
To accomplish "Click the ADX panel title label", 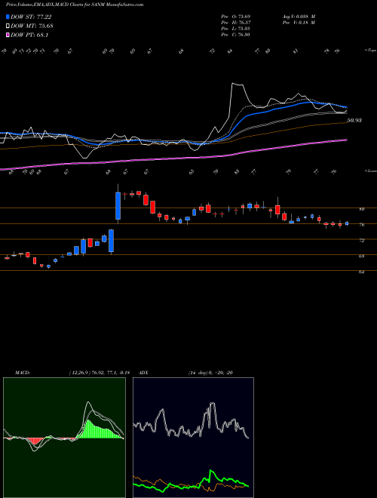I will click(x=144, y=373).
